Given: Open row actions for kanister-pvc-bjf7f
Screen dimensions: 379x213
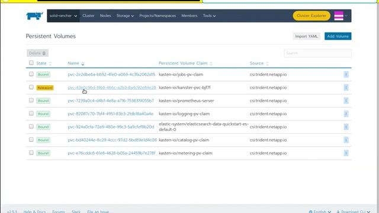Looking at the screenshot, I should pos(346,88).
